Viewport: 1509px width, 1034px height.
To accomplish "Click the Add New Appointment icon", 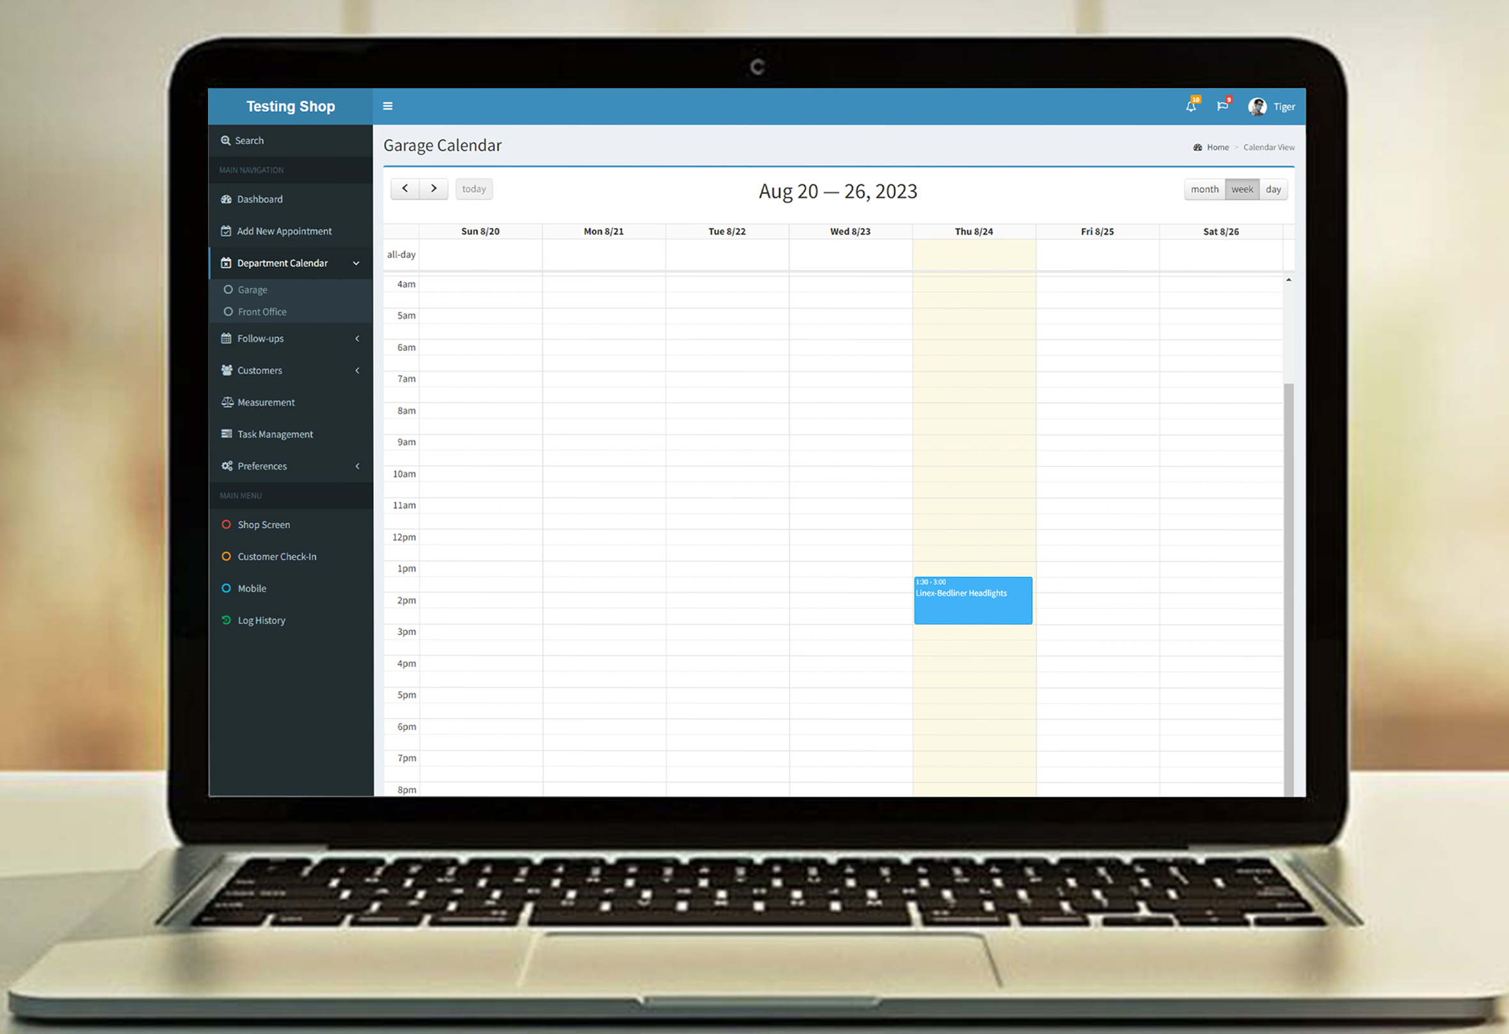I will click(225, 229).
